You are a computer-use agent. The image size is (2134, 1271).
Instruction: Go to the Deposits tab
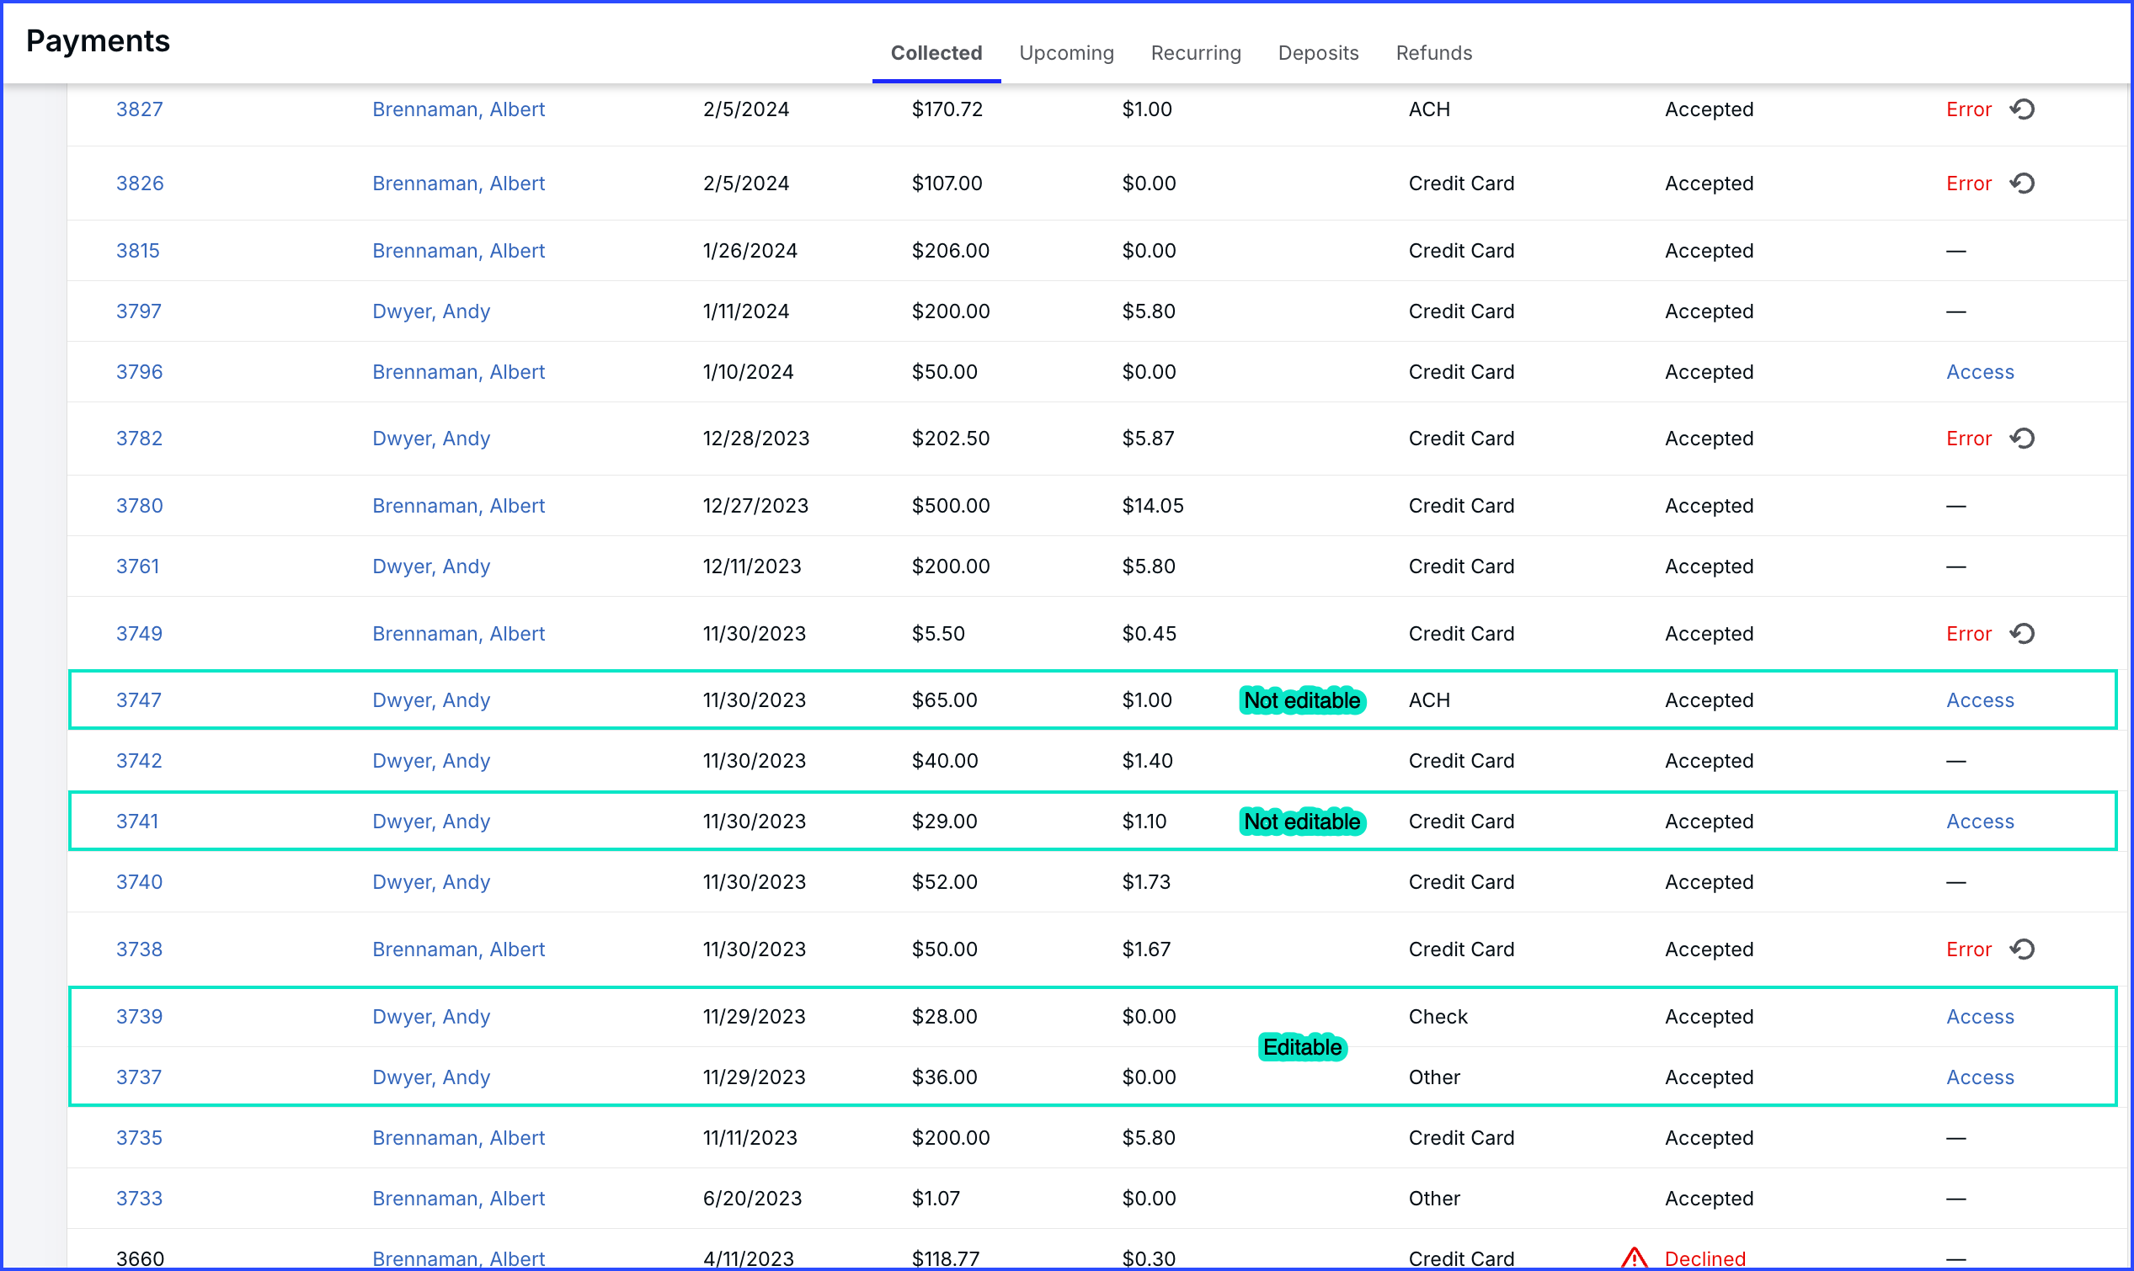point(1319,53)
